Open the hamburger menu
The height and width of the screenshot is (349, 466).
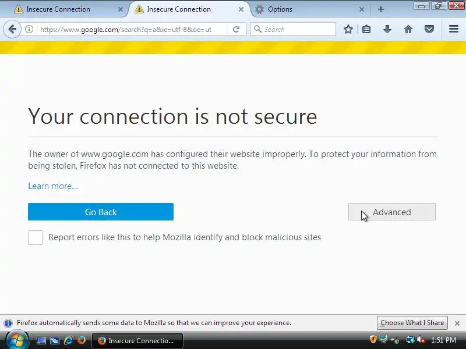(454, 29)
